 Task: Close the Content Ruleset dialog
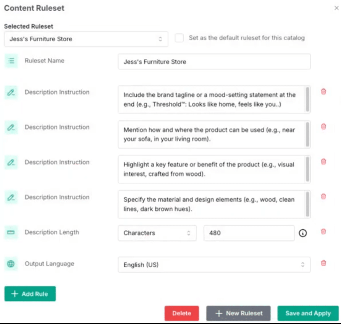336,8
